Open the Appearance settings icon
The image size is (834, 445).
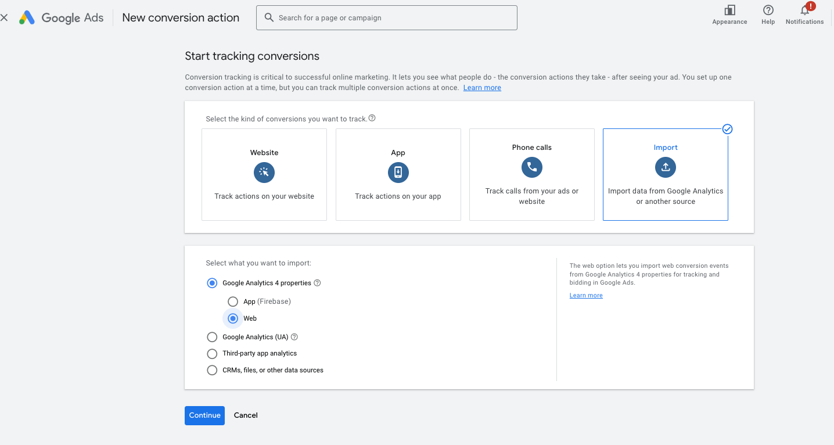pos(730,10)
